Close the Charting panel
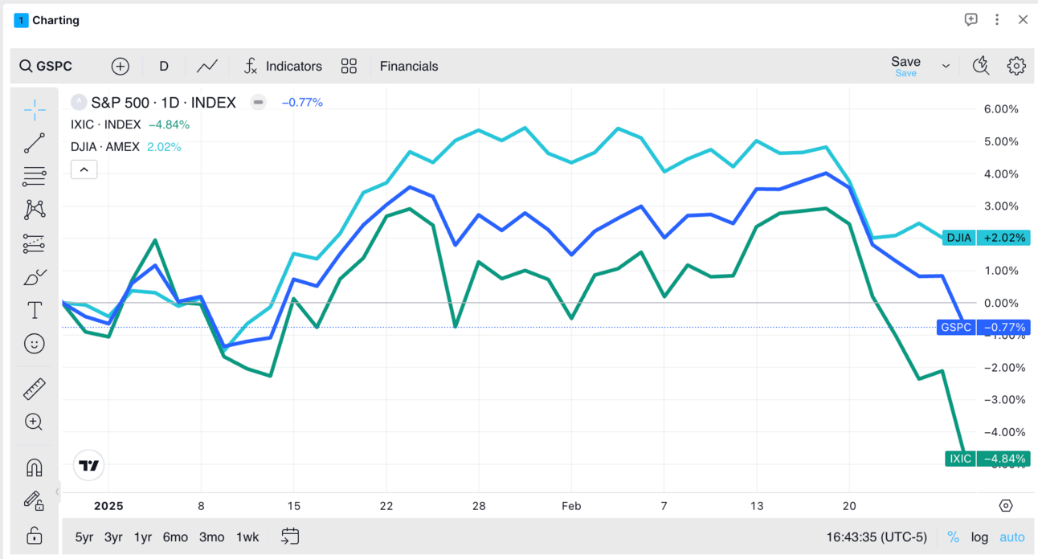1038x559 pixels. 1023,20
